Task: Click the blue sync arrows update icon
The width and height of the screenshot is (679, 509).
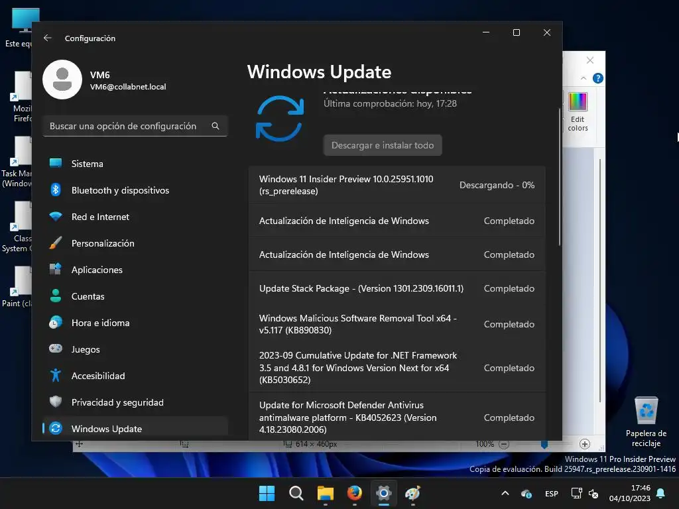Action: coord(280,119)
